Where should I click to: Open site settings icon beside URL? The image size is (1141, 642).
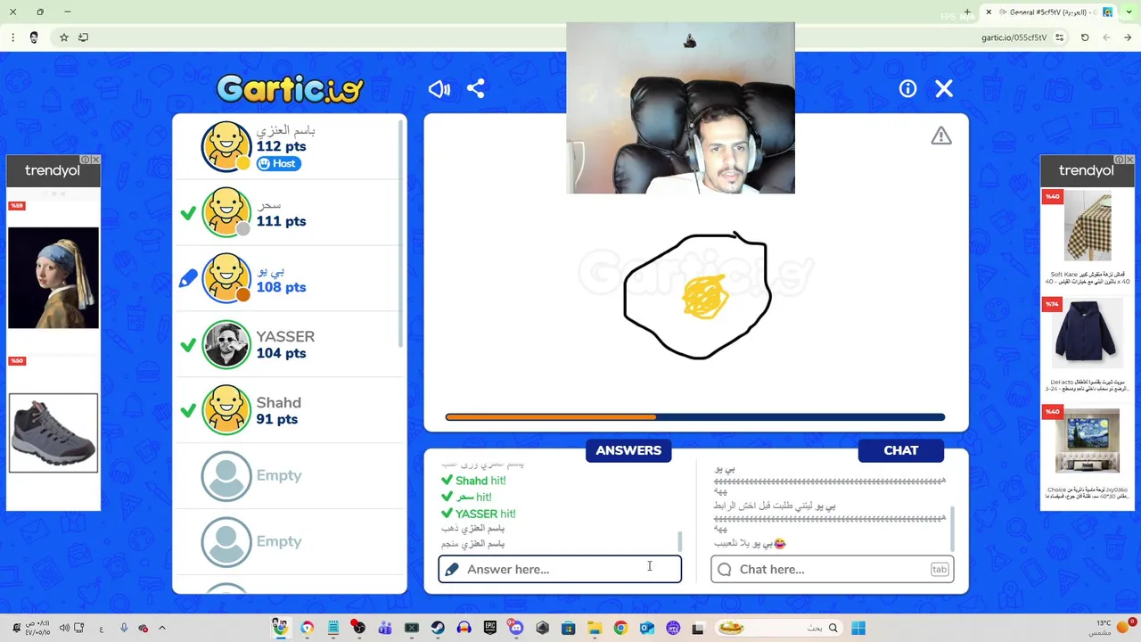pos(1060,37)
